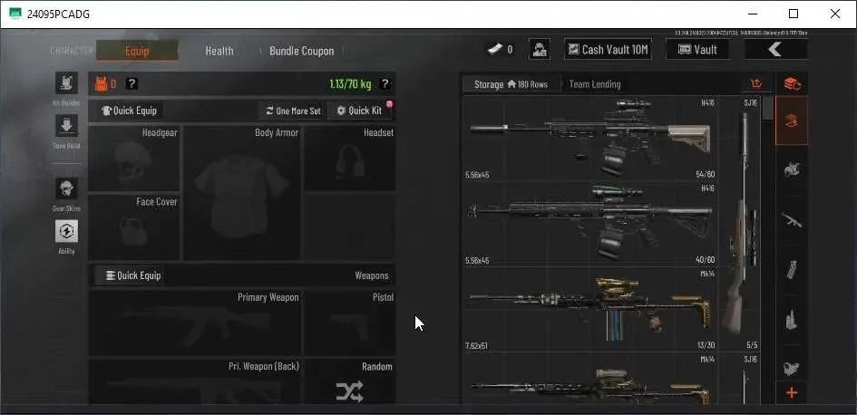Click the Random shuffle arrows slot
The width and height of the screenshot is (857, 415).
[350, 381]
